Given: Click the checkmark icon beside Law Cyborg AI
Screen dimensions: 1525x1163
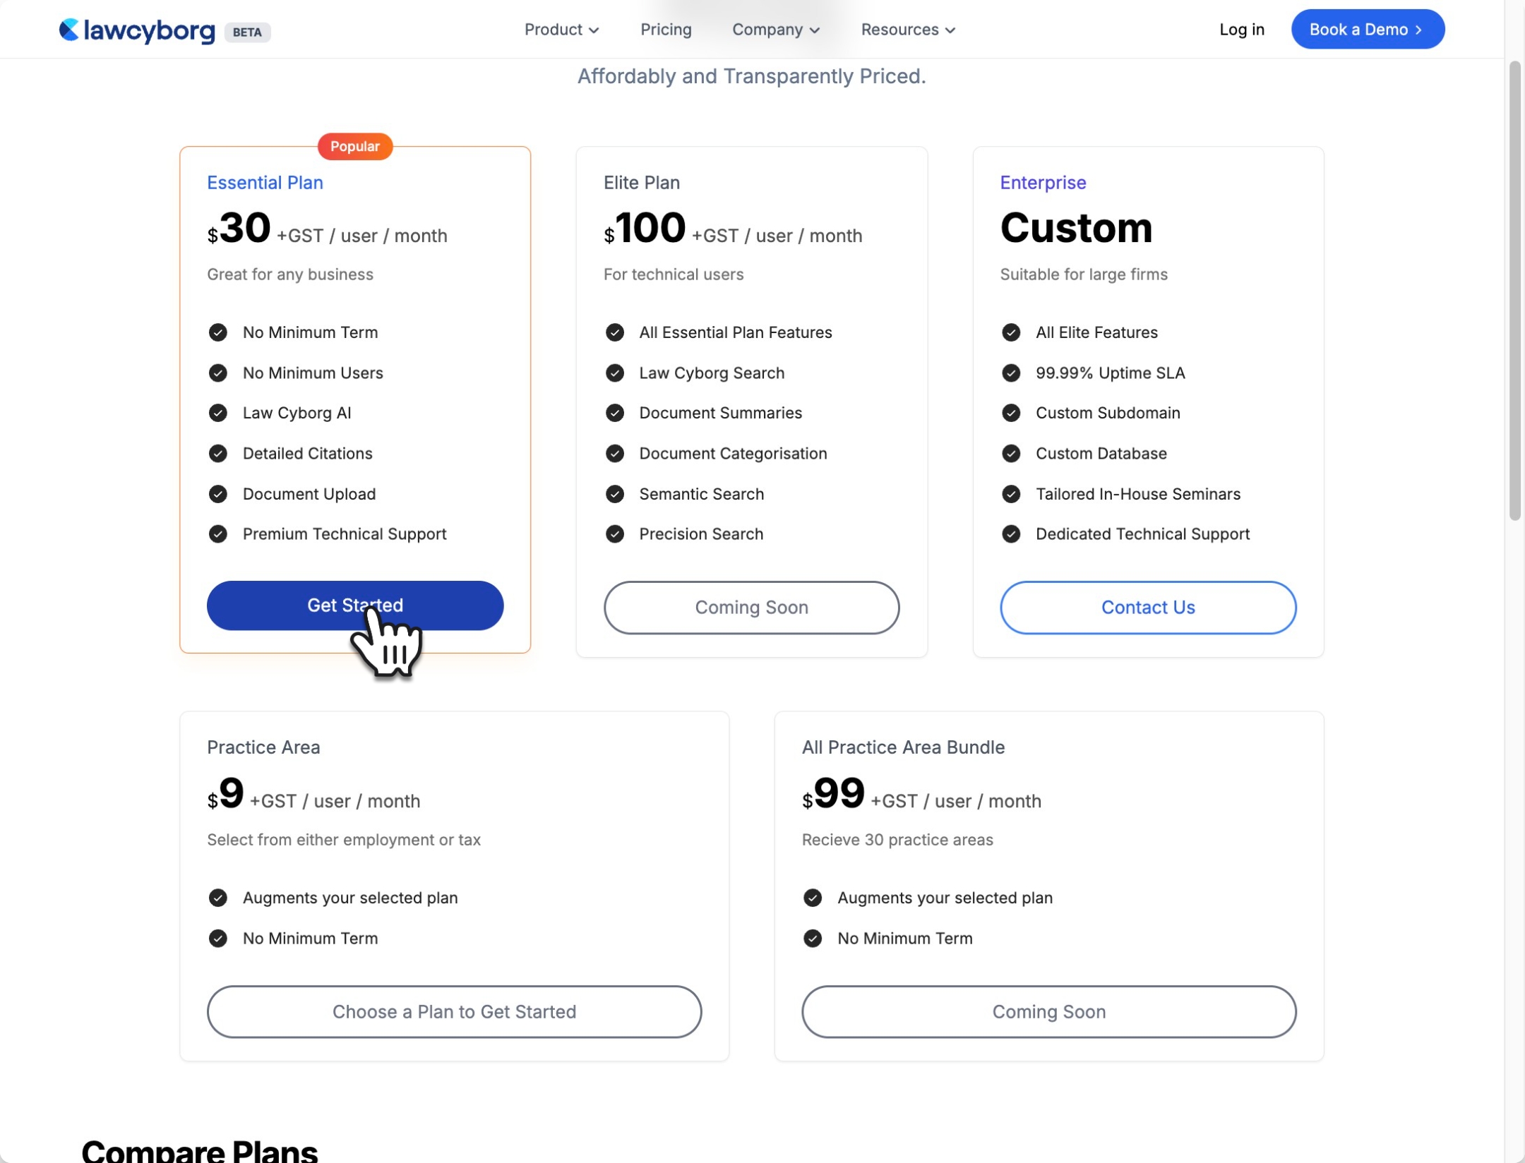Looking at the screenshot, I should pyautogui.click(x=218, y=413).
